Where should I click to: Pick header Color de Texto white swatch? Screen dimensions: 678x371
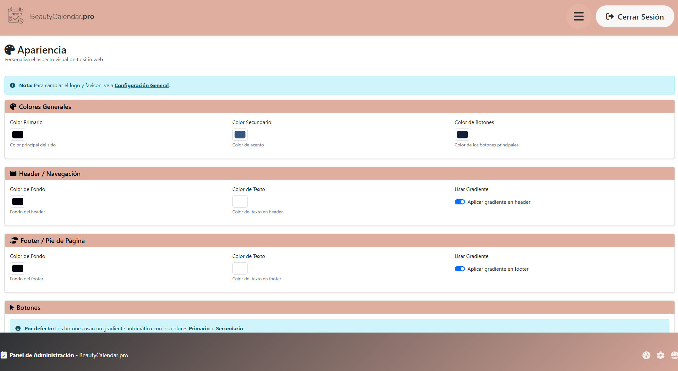(240, 202)
